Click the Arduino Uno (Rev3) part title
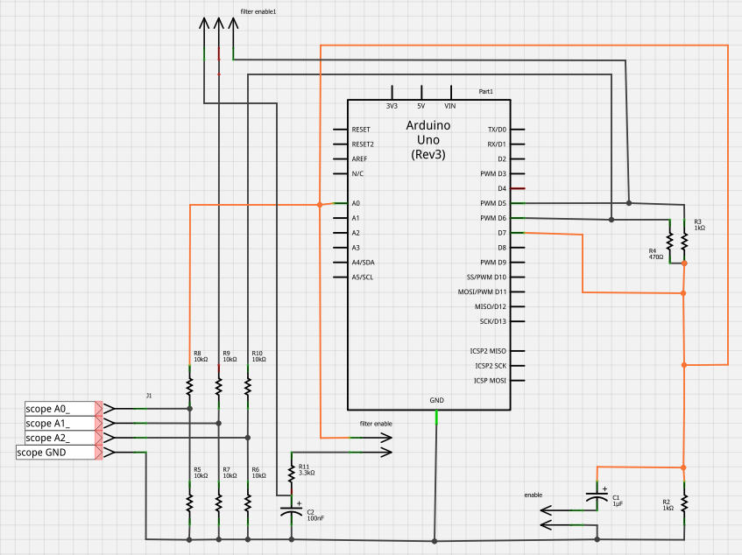 428,140
